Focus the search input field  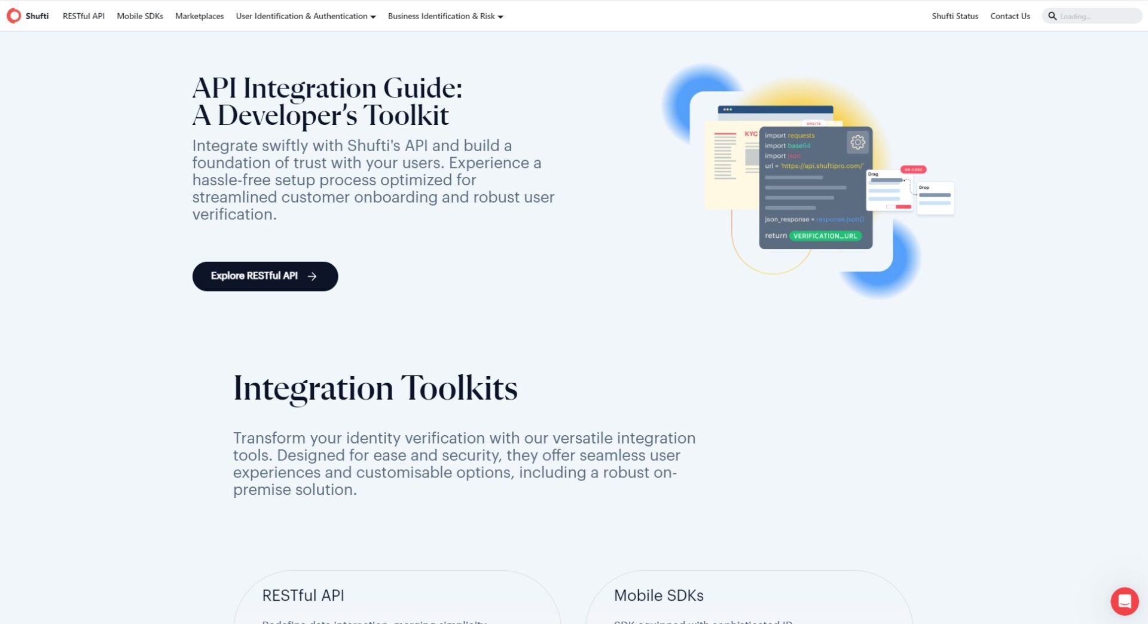coord(1097,16)
